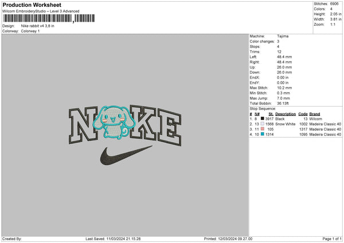Click the Machine value Tajima
Screen dimensions: 344x243
point(283,36)
